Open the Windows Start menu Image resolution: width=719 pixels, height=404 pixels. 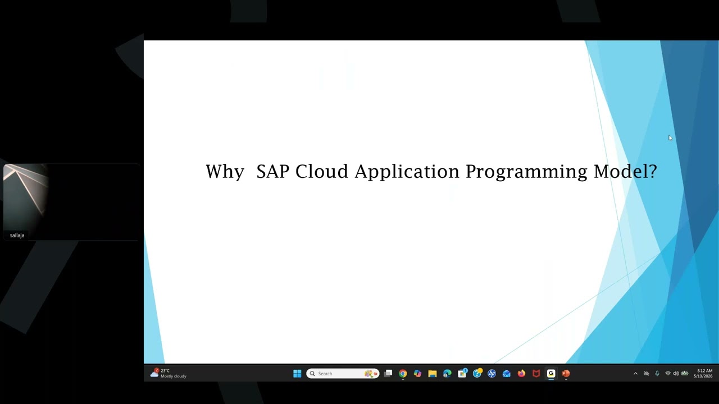297,374
